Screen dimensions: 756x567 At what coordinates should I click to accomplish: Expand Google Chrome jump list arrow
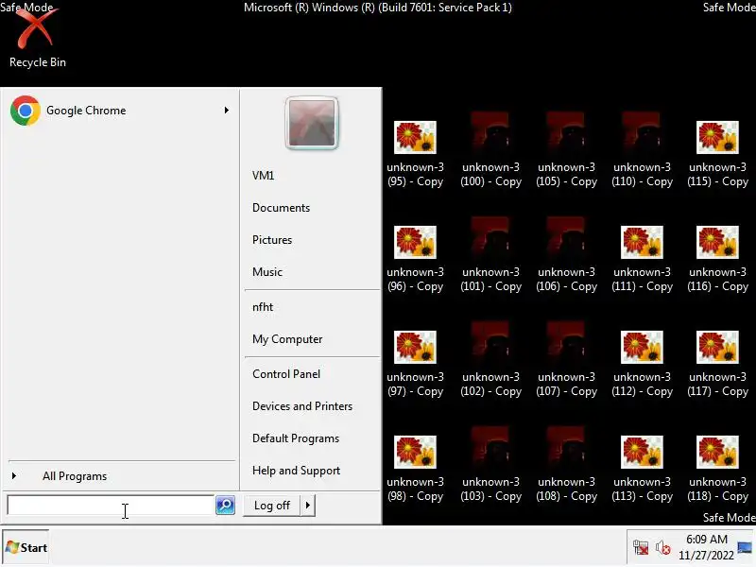point(227,111)
